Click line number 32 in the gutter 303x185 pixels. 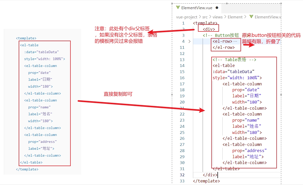click(182, 175)
